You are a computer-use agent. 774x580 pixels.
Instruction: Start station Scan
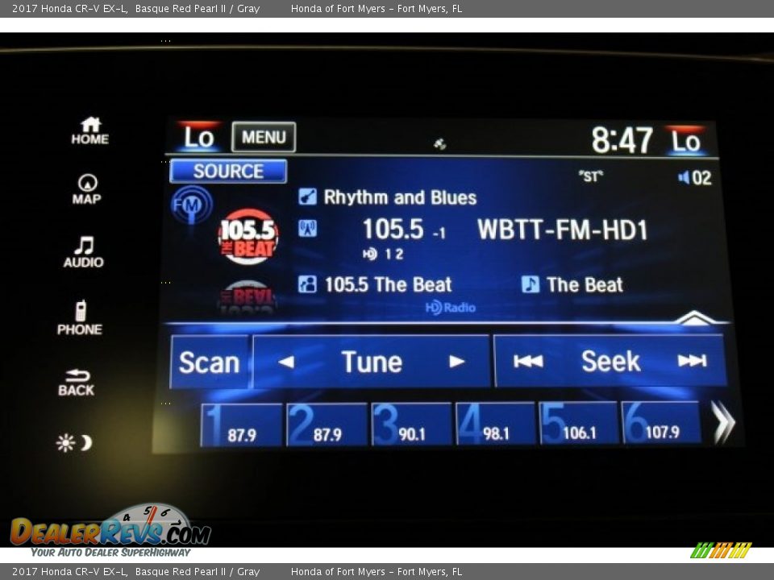(209, 362)
